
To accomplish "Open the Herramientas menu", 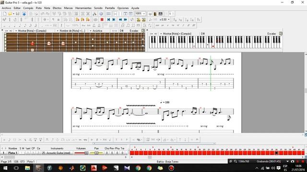I will point(83,8).
